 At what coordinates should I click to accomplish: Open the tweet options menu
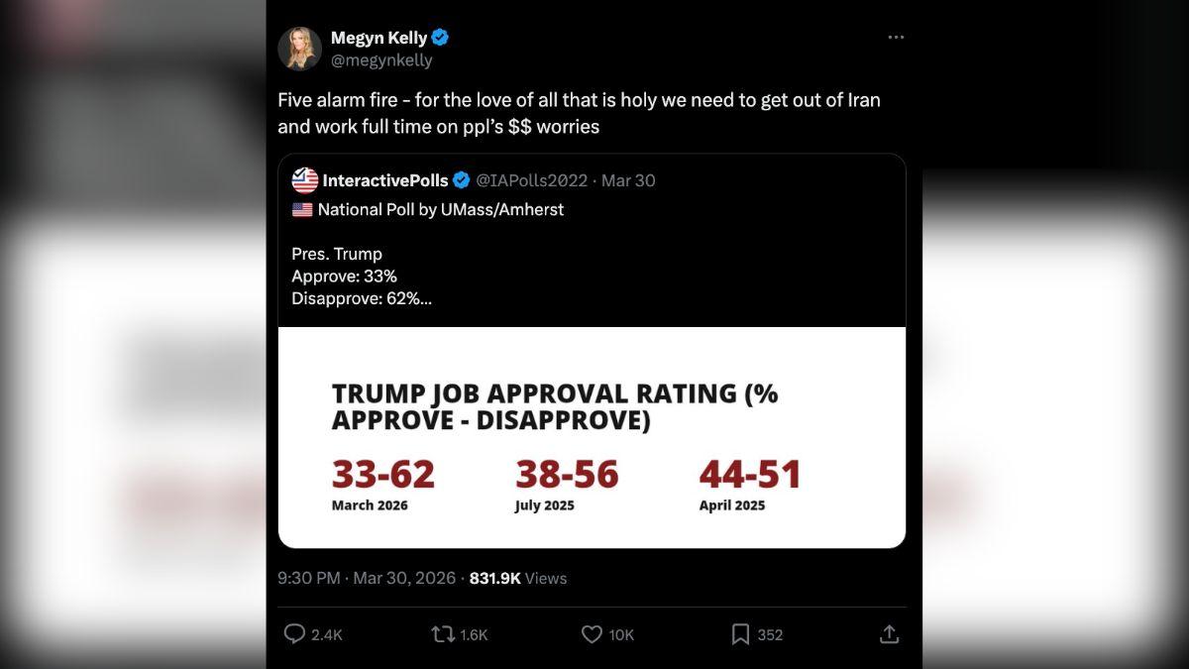(x=896, y=37)
